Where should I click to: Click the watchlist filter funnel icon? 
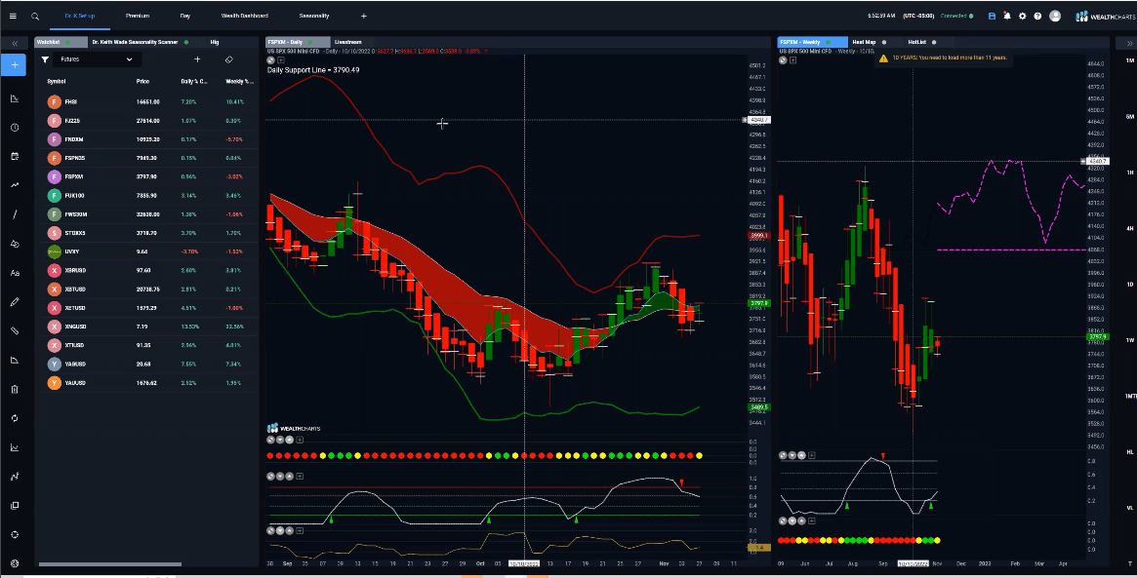pos(45,59)
